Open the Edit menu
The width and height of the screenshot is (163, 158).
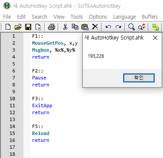[21, 17]
